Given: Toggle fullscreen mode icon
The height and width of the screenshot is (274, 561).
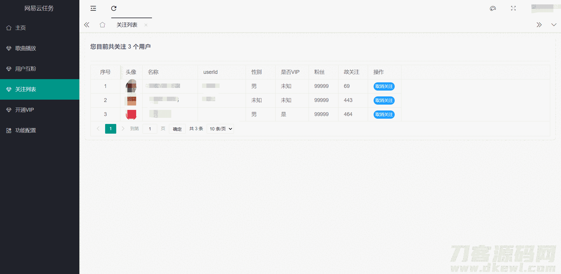Looking at the screenshot, I should [x=513, y=8].
